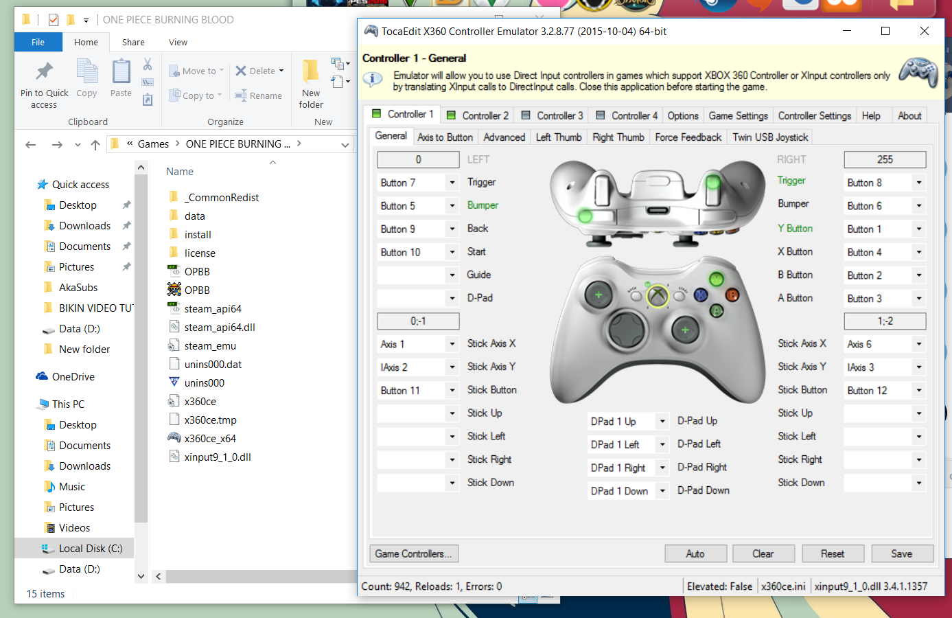Open Move to dropdown in ribbon
952x618 pixels.
[196, 71]
